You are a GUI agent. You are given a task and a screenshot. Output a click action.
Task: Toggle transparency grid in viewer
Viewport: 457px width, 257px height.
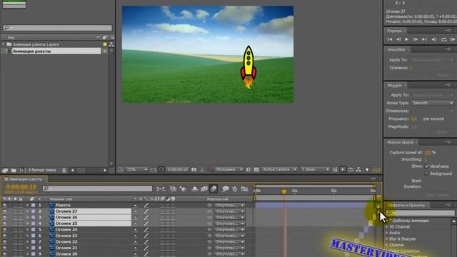click(256, 169)
